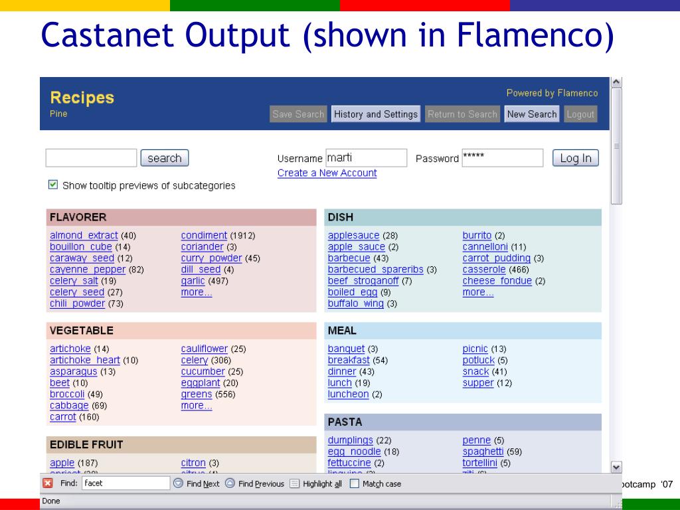Select beef_stroganoff link
Viewport: 680px width, 510px height.
click(363, 281)
